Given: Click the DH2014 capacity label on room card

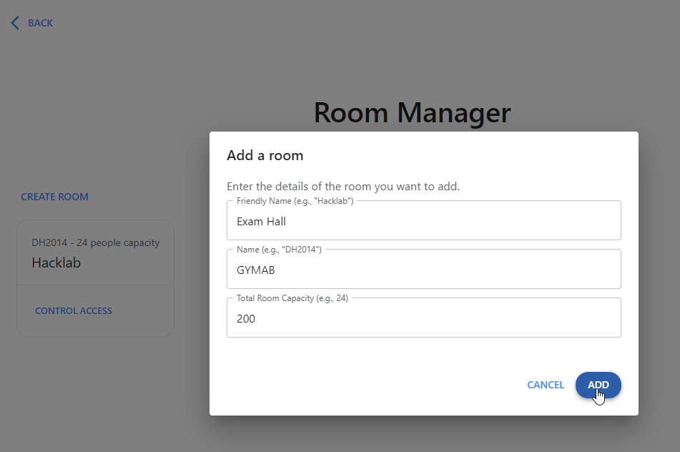Looking at the screenshot, I should tap(95, 242).
